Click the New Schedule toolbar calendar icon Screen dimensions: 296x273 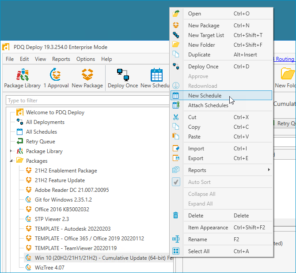pos(156,75)
